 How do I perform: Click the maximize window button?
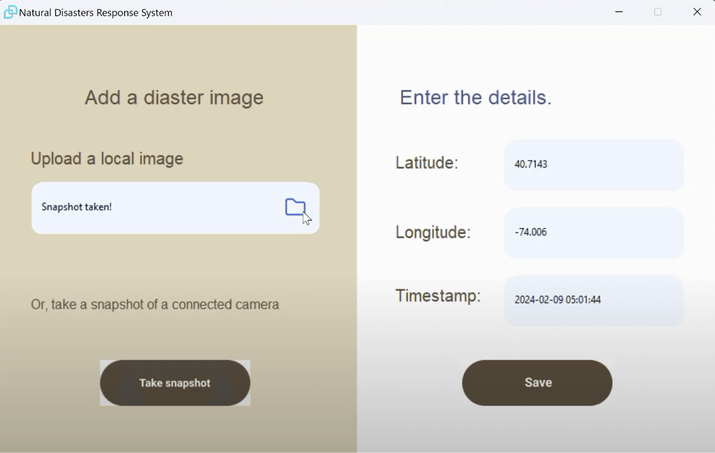pos(658,12)
